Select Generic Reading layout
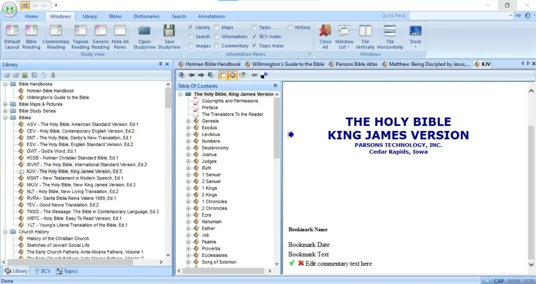536x284 pixels. point(100,37)
